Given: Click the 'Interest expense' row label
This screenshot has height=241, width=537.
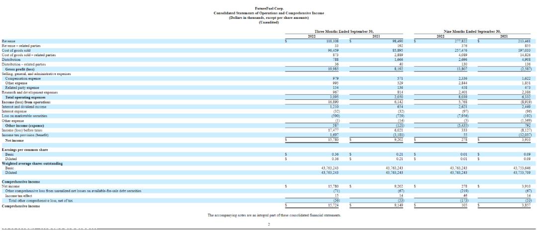Looking at the screenshot, I should (x=14, y=111).
